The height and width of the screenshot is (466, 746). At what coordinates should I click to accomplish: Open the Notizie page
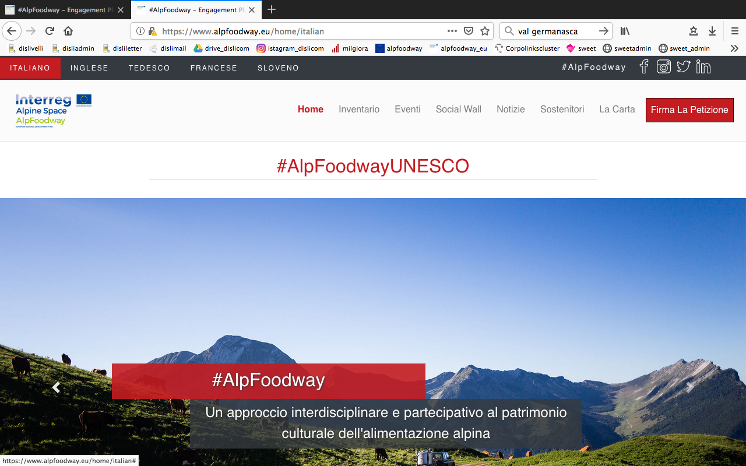point(511,109)
